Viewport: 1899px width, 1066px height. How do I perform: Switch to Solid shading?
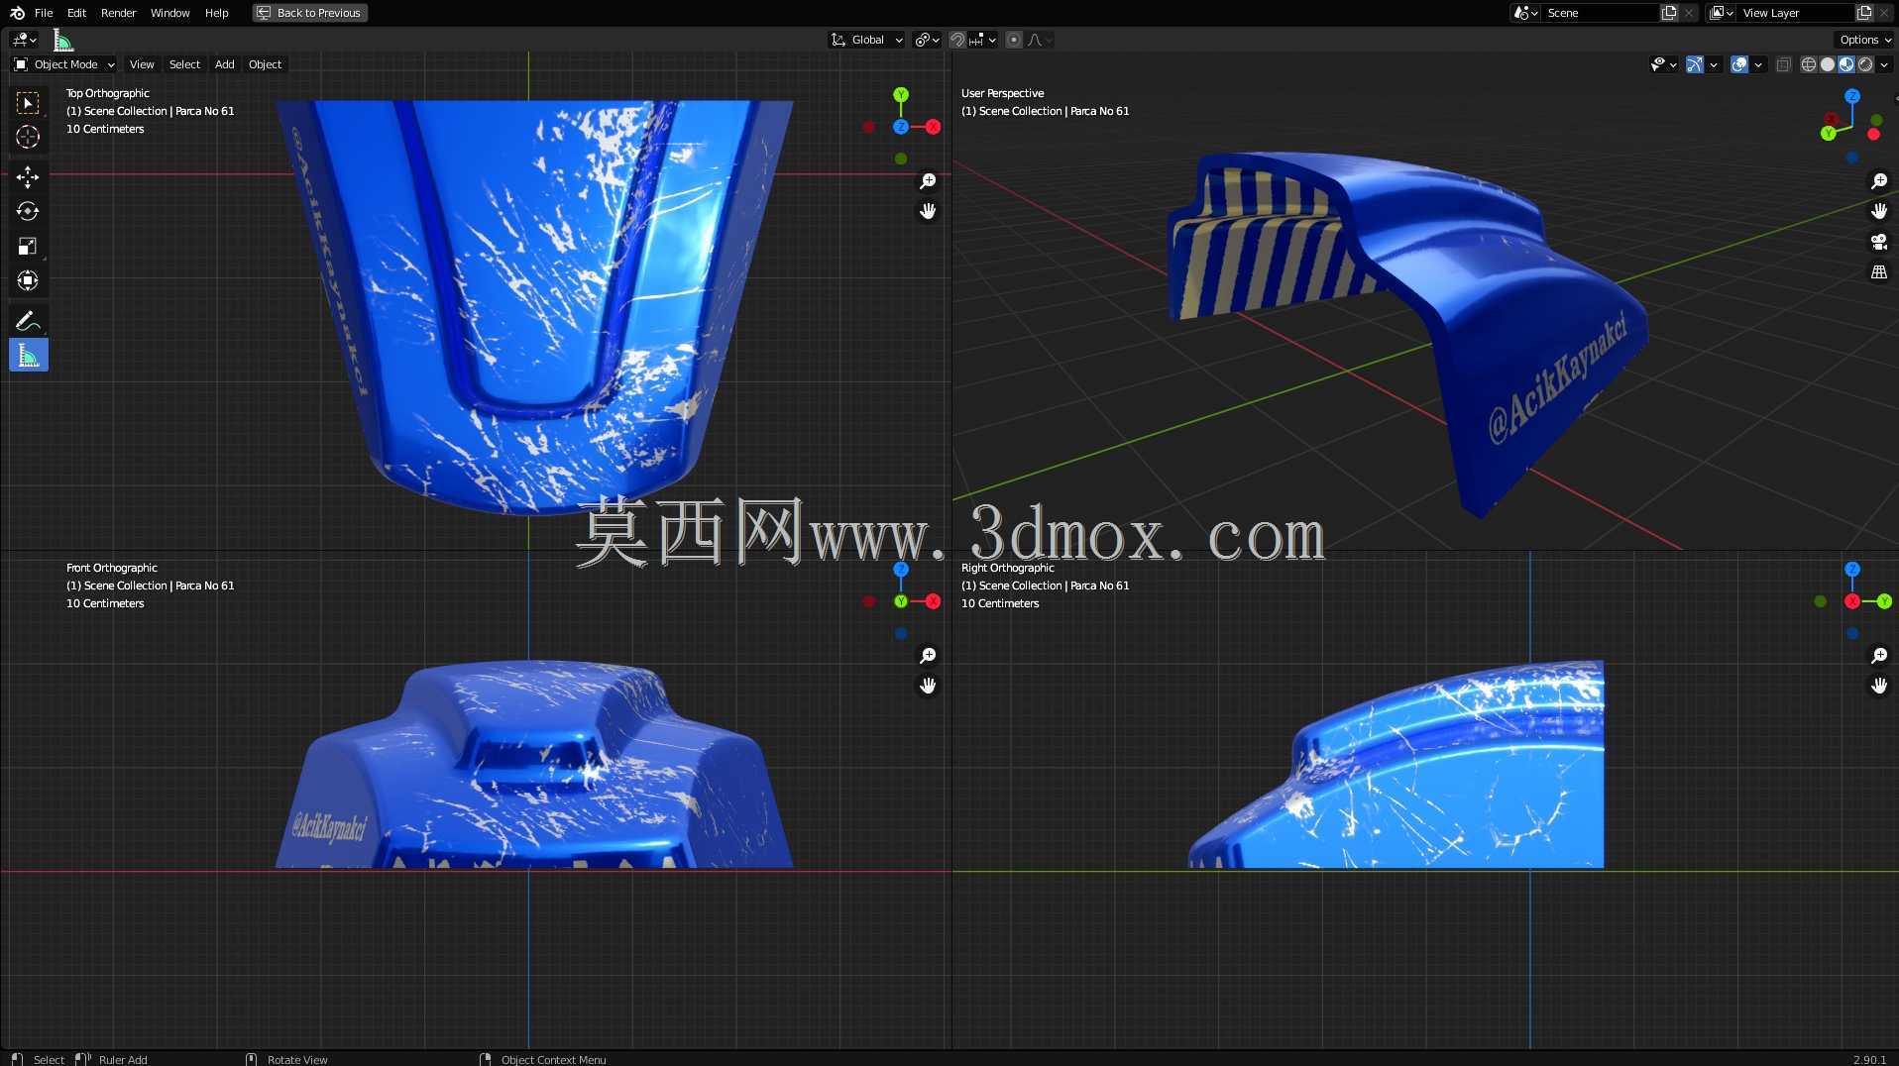pos(1828,64)
